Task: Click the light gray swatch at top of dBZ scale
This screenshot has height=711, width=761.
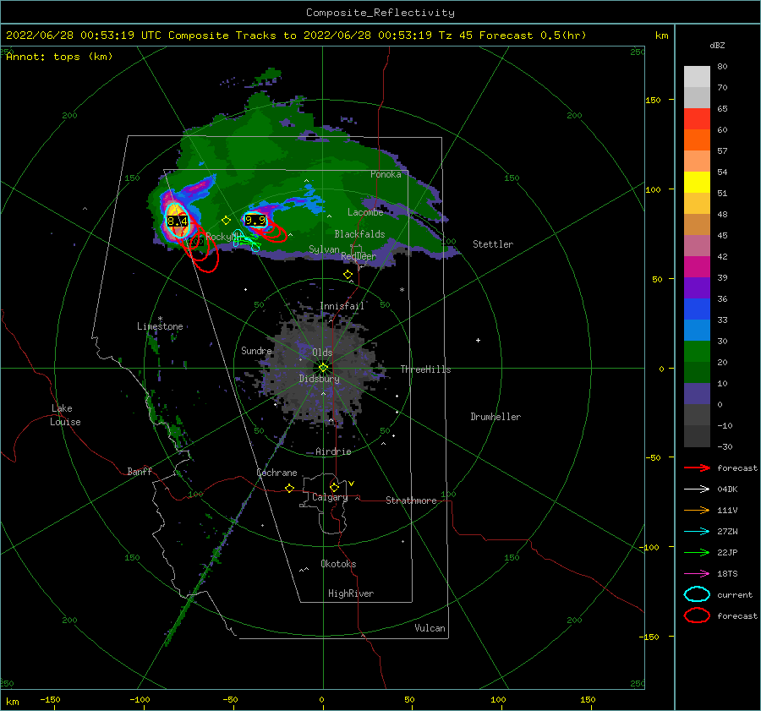Action: coord(697,76)
